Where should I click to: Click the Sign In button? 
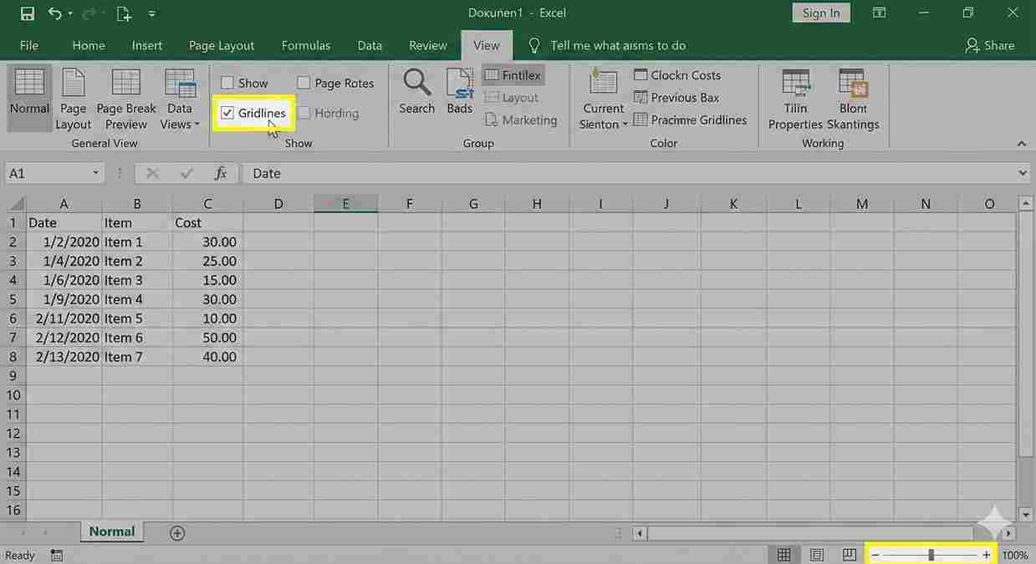coord(820,13)
